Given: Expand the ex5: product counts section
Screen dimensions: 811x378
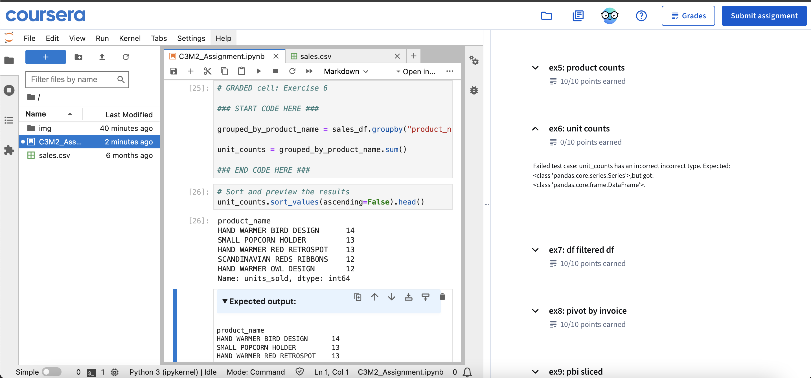Looking at the screenshot, I should click(535, 68).
